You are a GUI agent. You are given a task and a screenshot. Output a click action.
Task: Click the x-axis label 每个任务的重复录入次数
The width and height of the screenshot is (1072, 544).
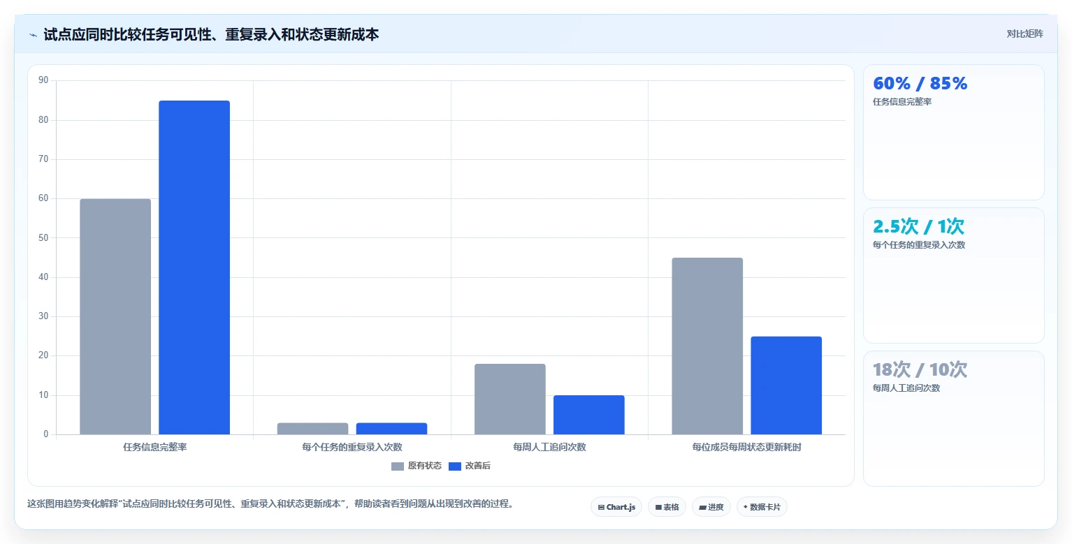[x=352, y=447]
